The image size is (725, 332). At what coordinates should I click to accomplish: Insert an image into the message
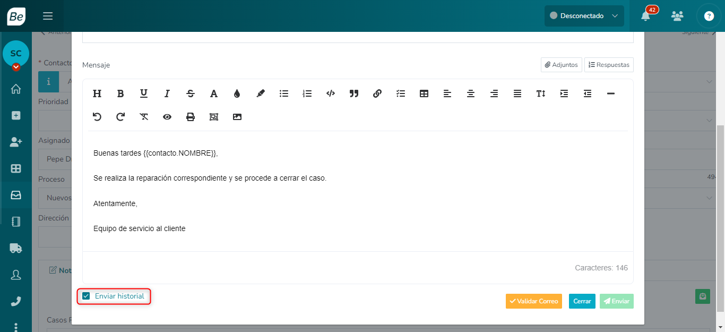[237, 117]
